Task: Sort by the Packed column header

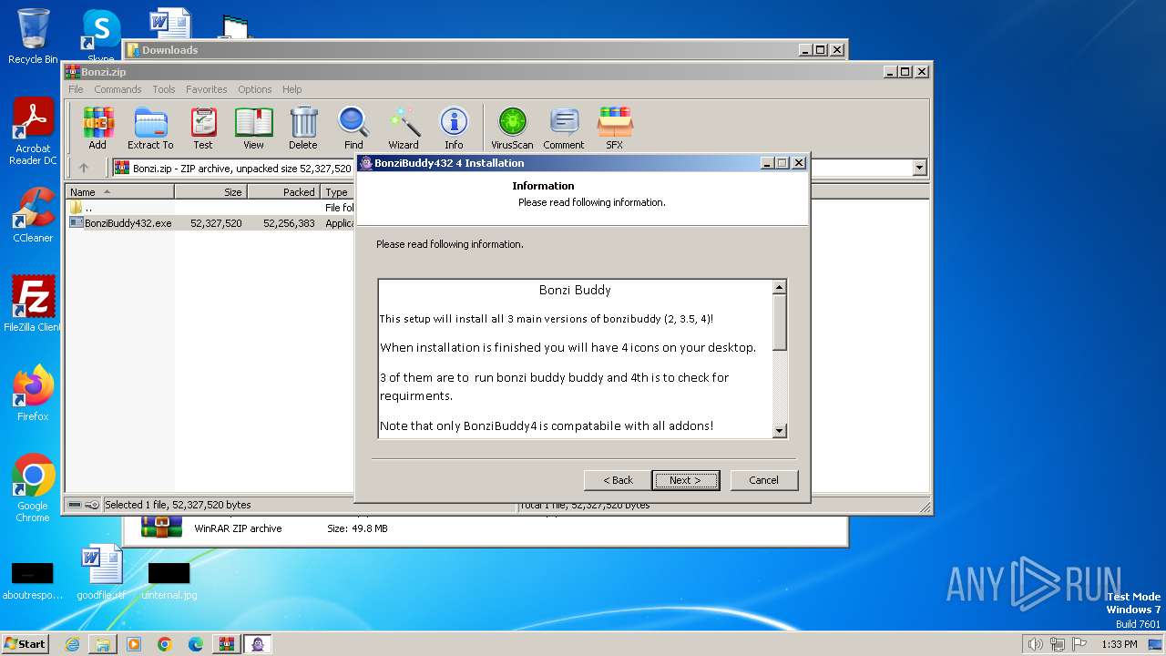Action: click(x=284, y=192)
